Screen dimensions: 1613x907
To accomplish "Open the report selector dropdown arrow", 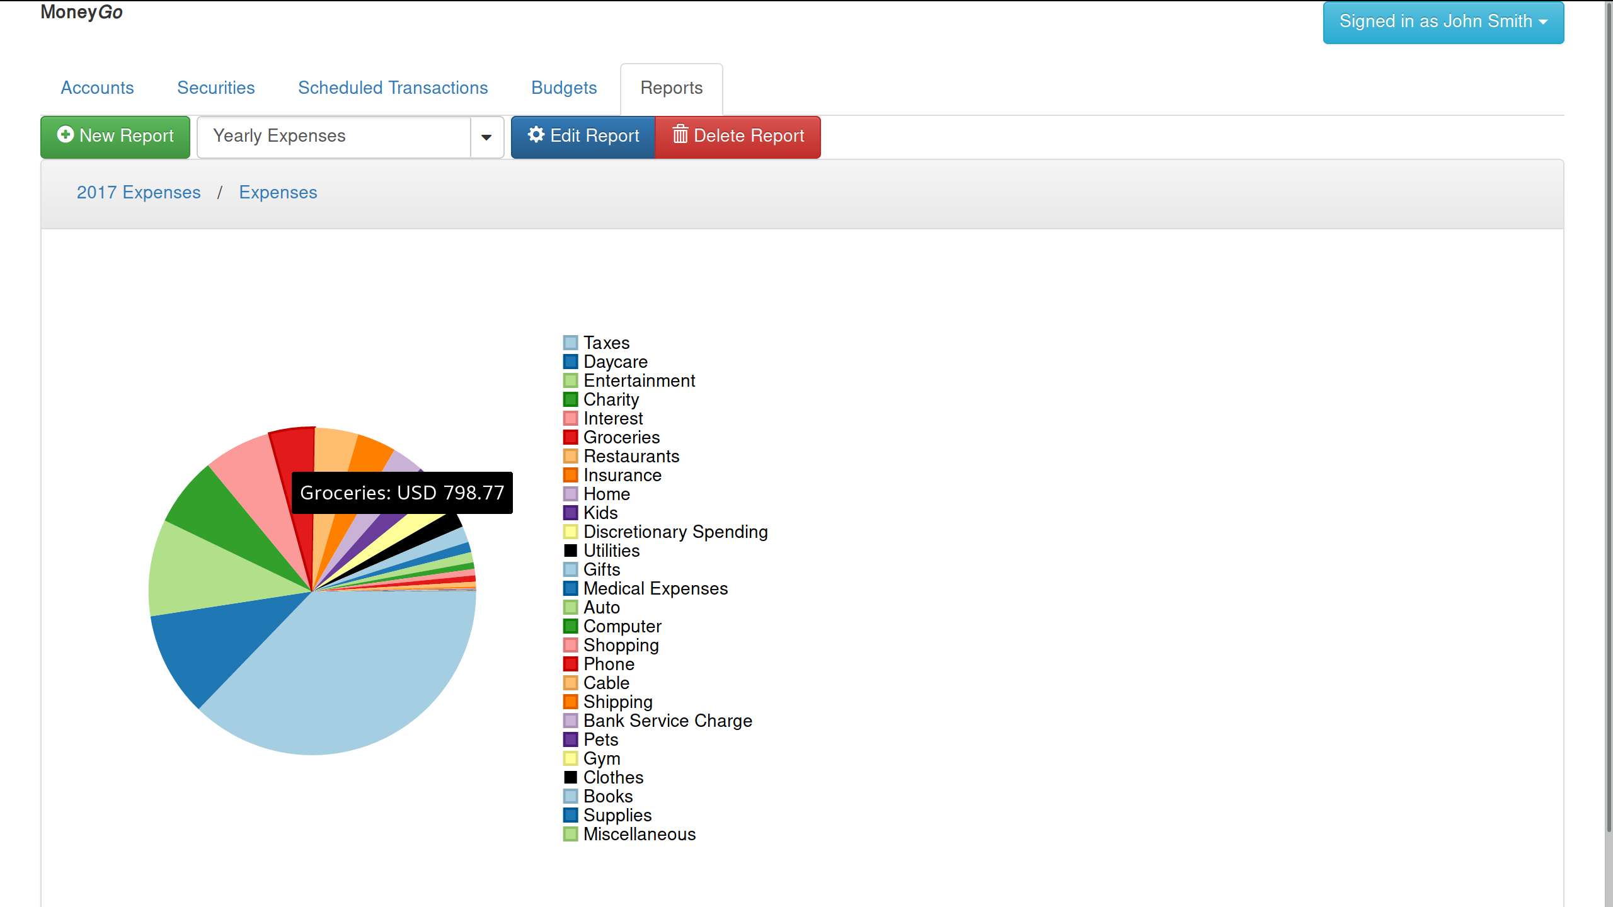I will click(486, 137).
